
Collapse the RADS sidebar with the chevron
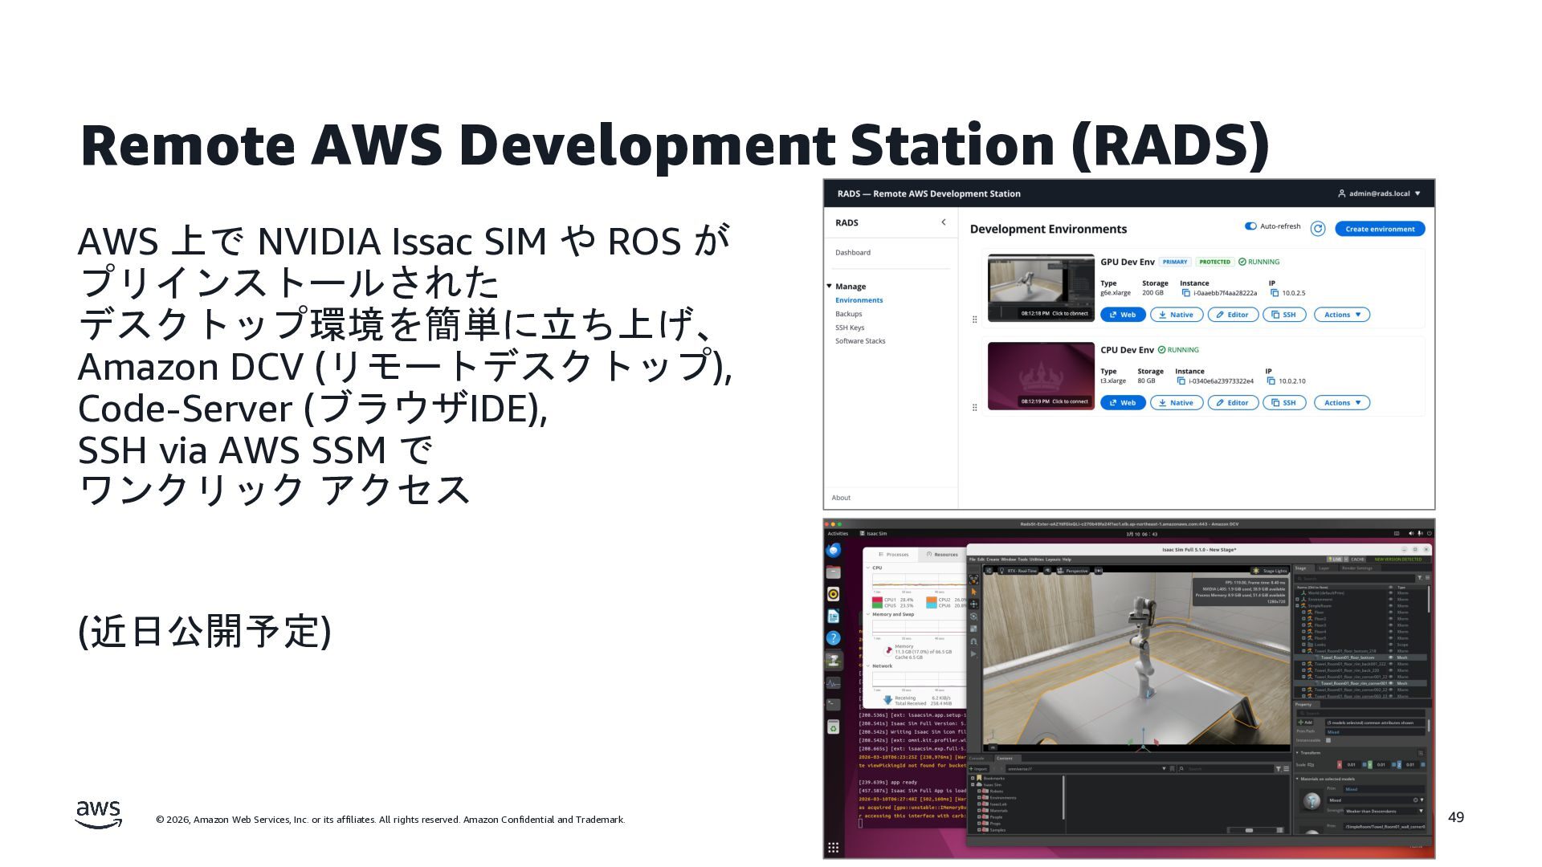click(x=943, y=222)
